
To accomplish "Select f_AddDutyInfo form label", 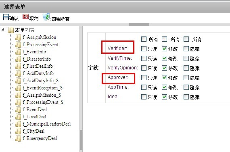I will 38,73.
